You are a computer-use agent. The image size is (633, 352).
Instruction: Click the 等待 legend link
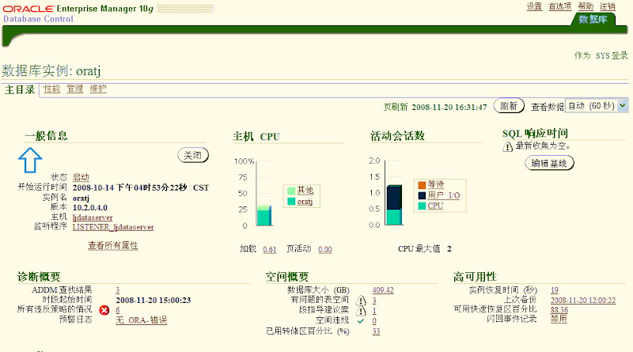(436, 184)
